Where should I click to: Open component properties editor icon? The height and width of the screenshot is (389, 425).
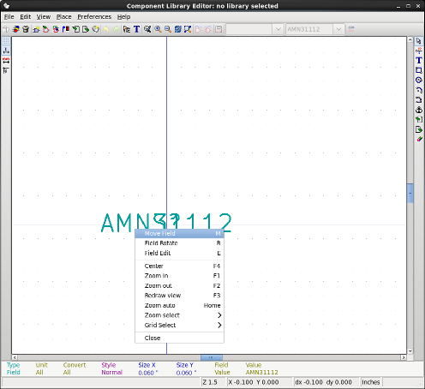[127, 29]
